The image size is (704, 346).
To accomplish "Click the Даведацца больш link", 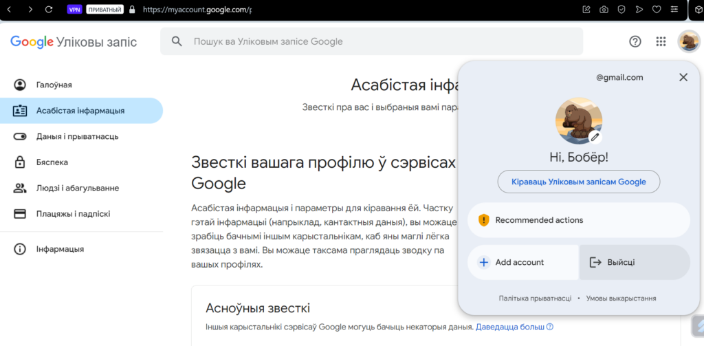I will [514, 327].
